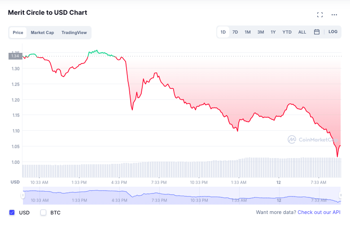Toggle the LOG scale button
This screenshot has width=350, height=231.
(x=333, y=32)
